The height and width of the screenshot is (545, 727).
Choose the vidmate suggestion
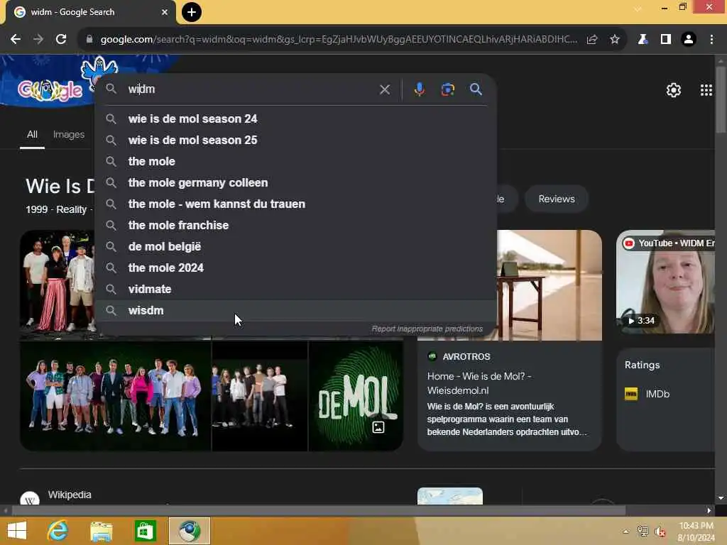click(x=296, y=290)
